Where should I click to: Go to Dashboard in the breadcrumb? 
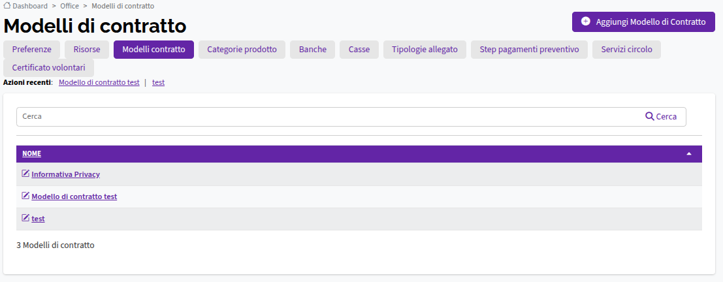30,6
